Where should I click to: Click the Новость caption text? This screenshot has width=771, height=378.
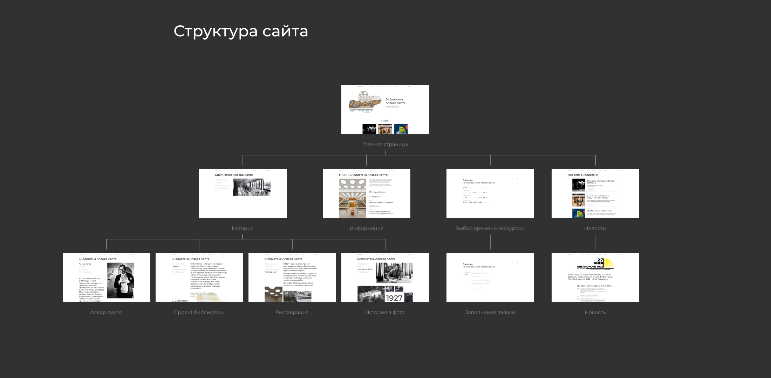[x=595, y=312]
